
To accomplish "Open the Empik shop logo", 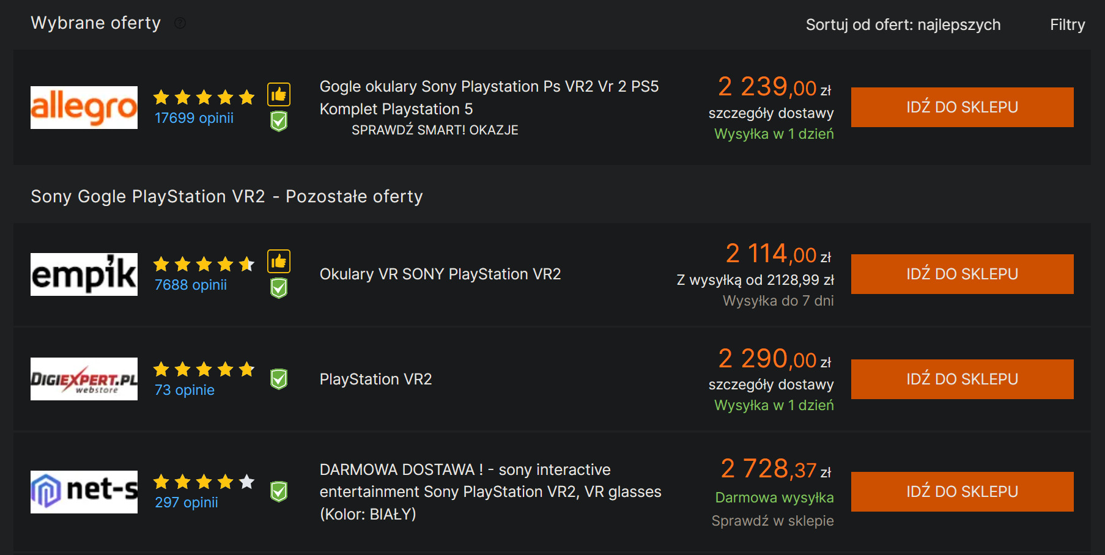I will coord(84,274).
